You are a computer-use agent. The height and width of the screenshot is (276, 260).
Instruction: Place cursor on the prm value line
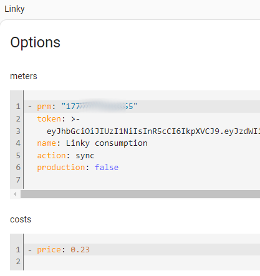click(x=142, y=107)
